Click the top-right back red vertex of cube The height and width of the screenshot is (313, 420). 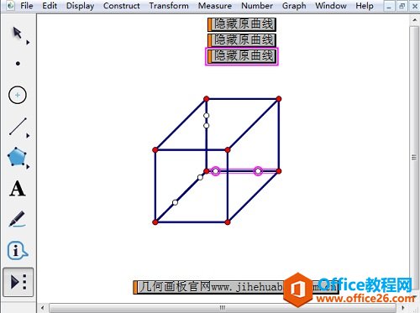[279, 99]
